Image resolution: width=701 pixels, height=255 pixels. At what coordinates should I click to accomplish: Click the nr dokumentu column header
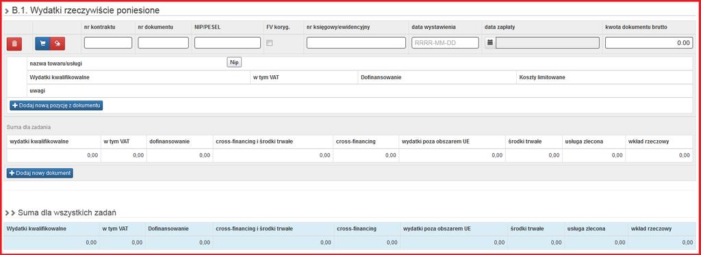click(155, 27)
